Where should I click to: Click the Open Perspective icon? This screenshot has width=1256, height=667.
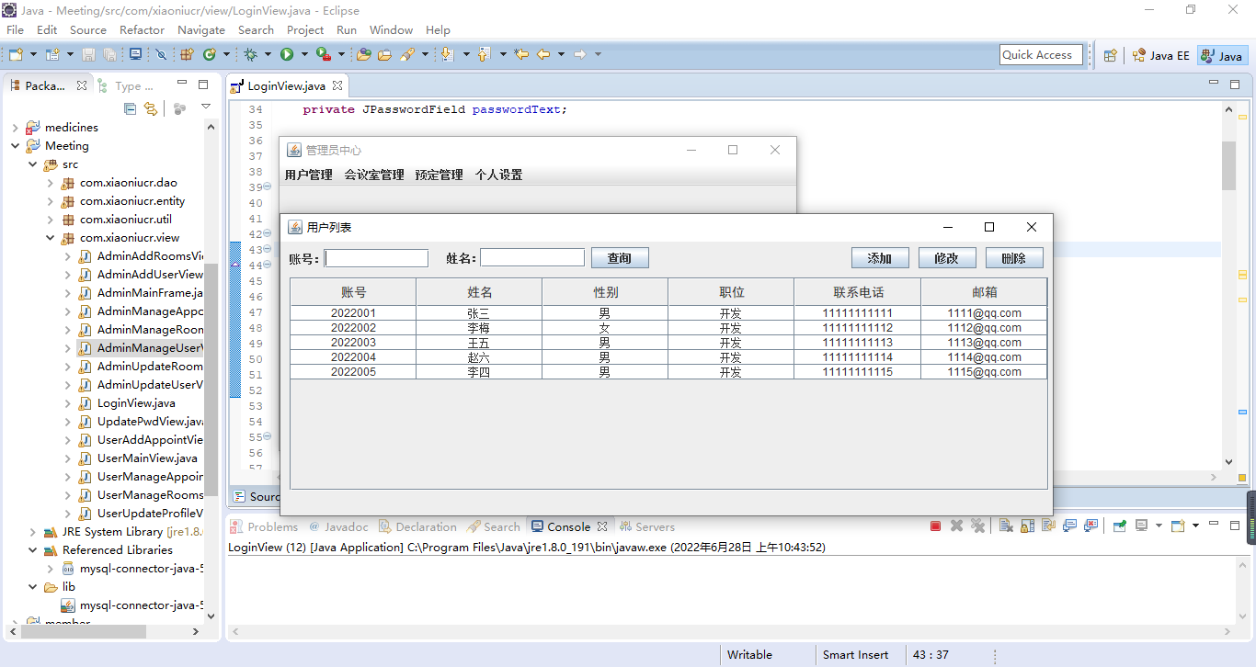(x=1110, y=55)
